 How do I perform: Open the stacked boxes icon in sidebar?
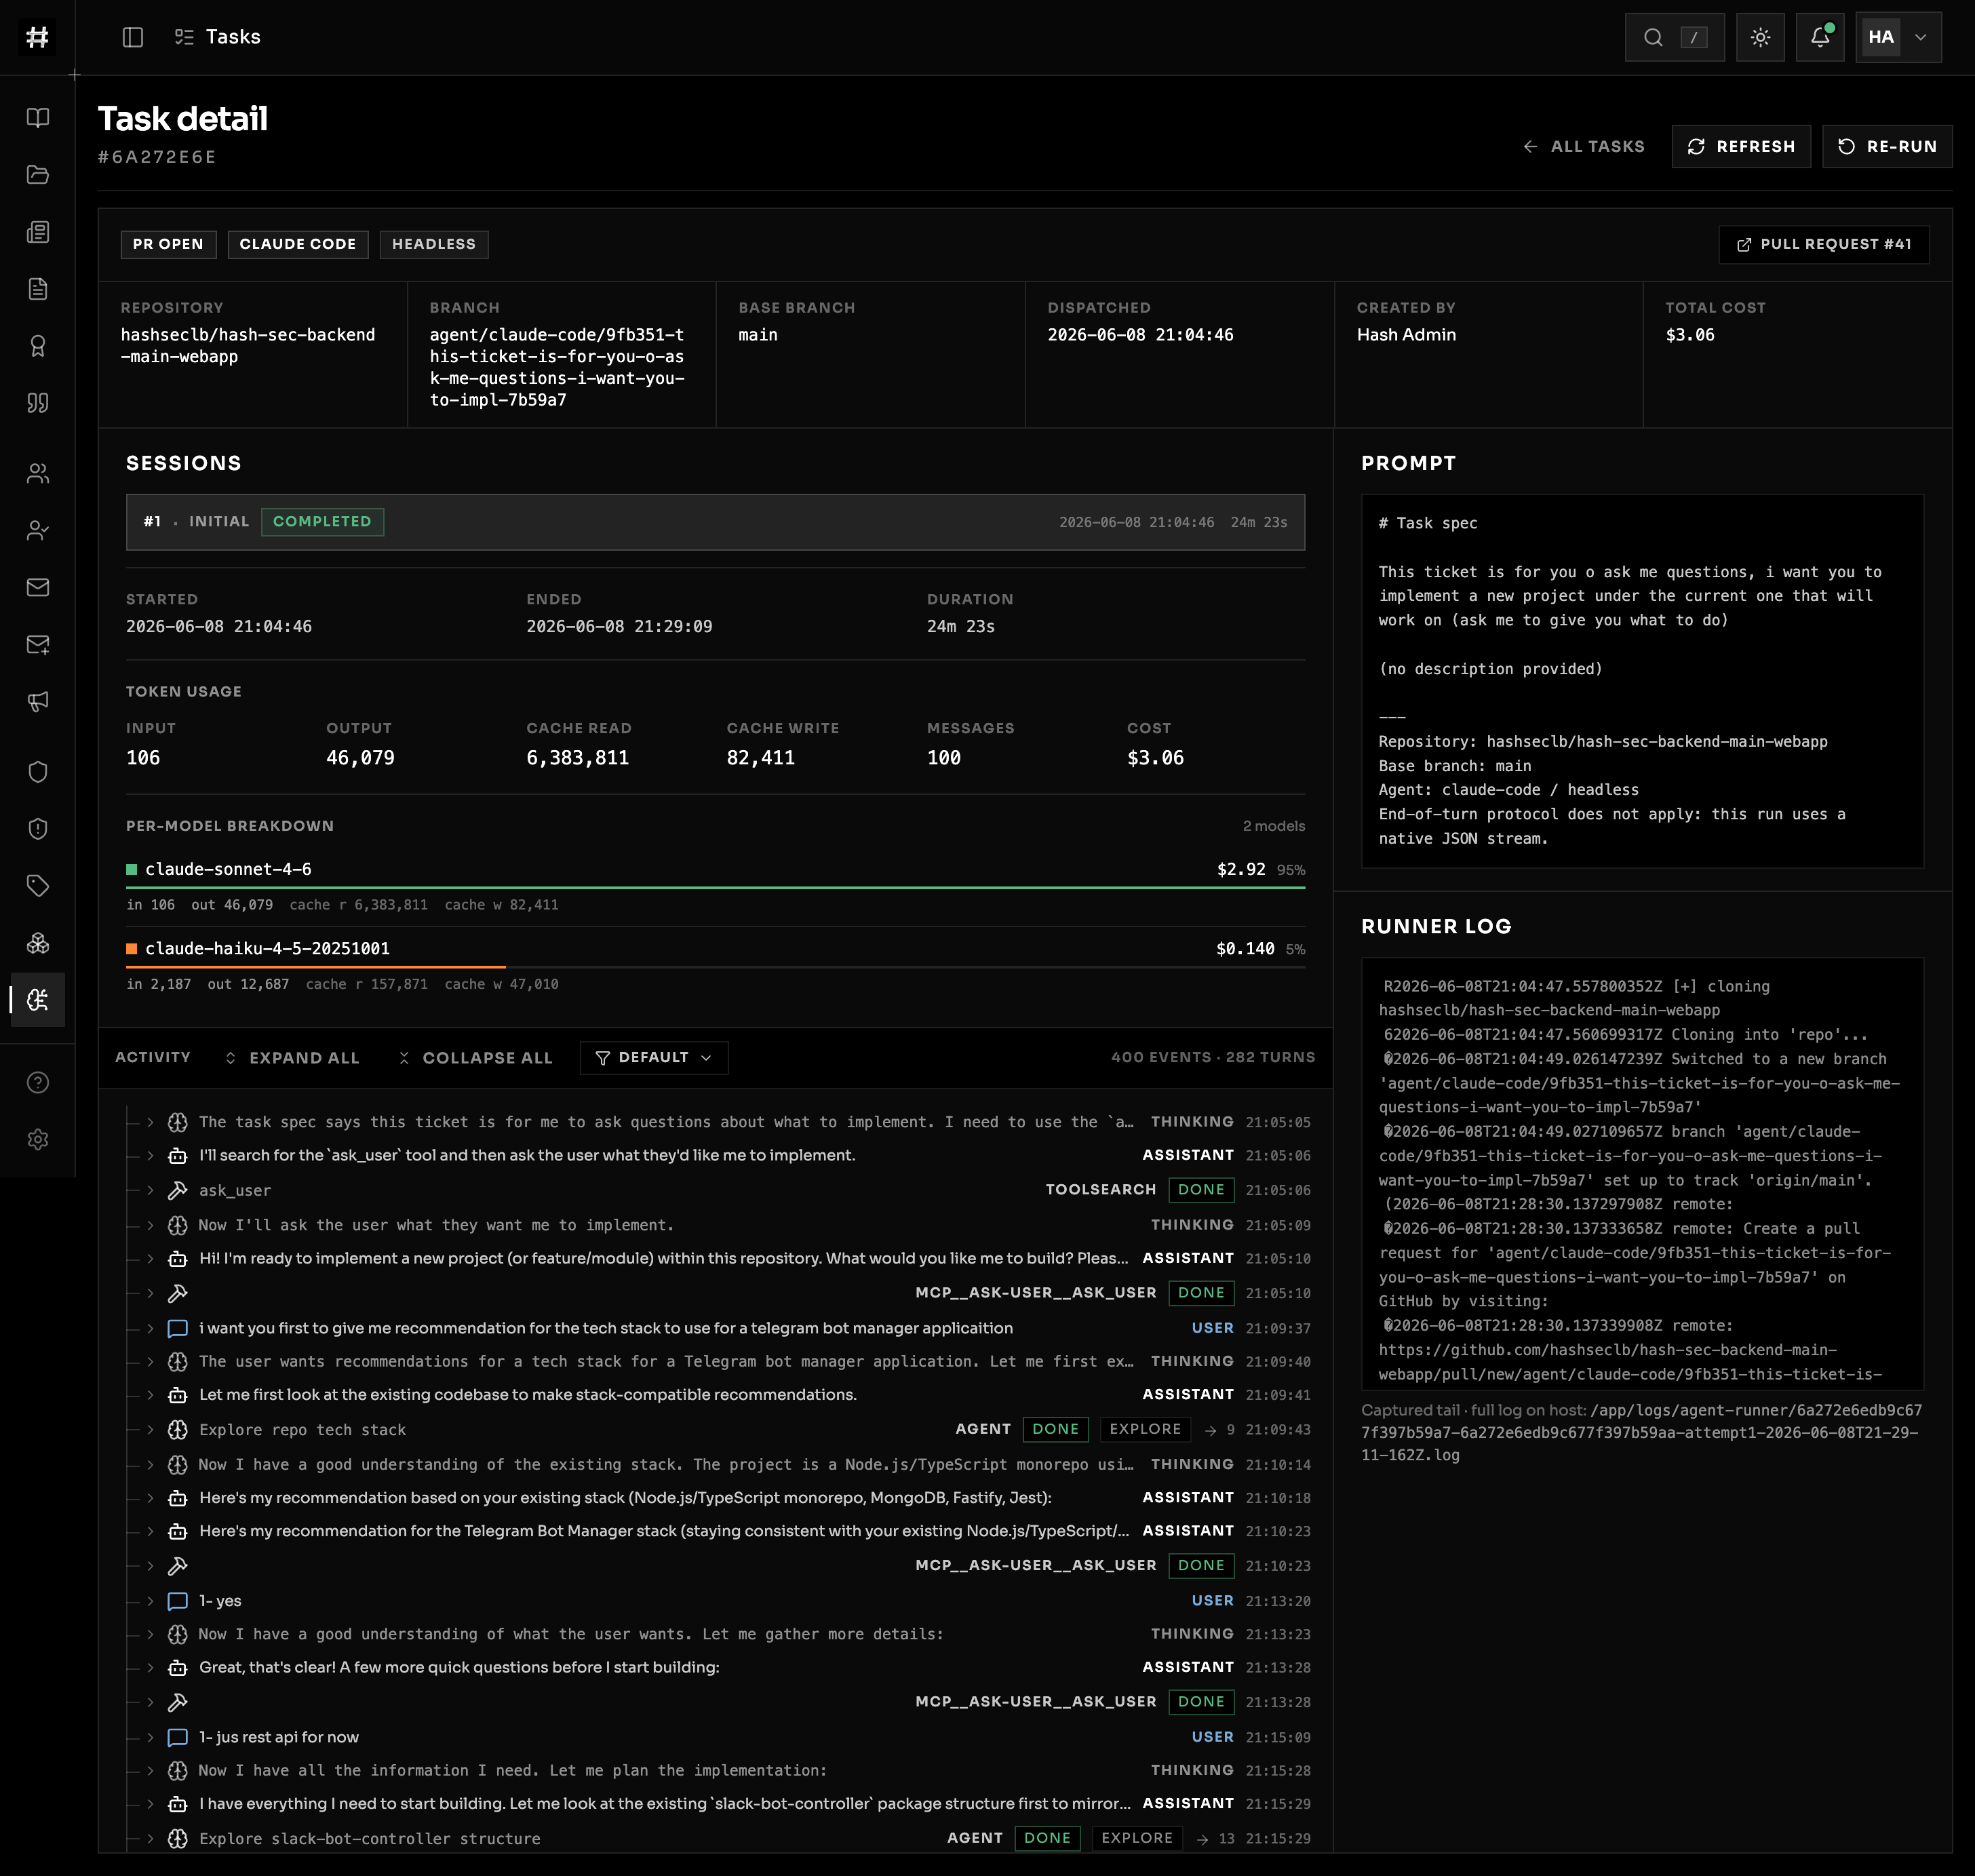point(38,942)
